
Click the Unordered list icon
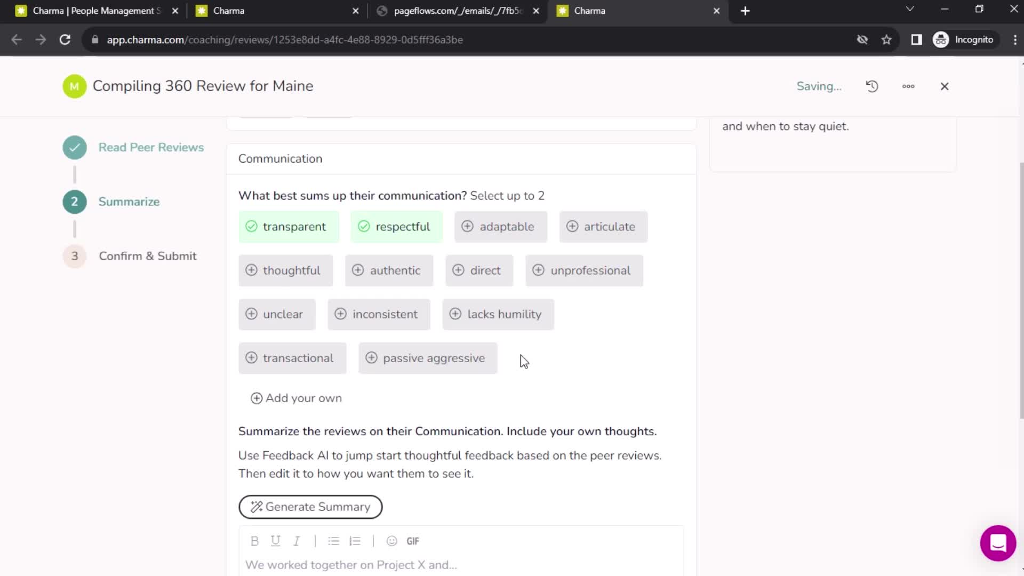click(333, 541)
